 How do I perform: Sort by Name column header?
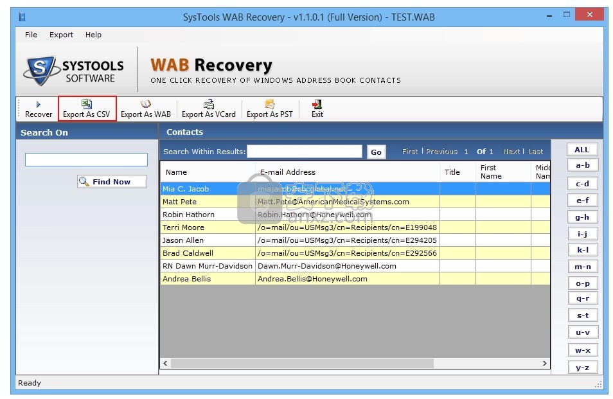208,172
